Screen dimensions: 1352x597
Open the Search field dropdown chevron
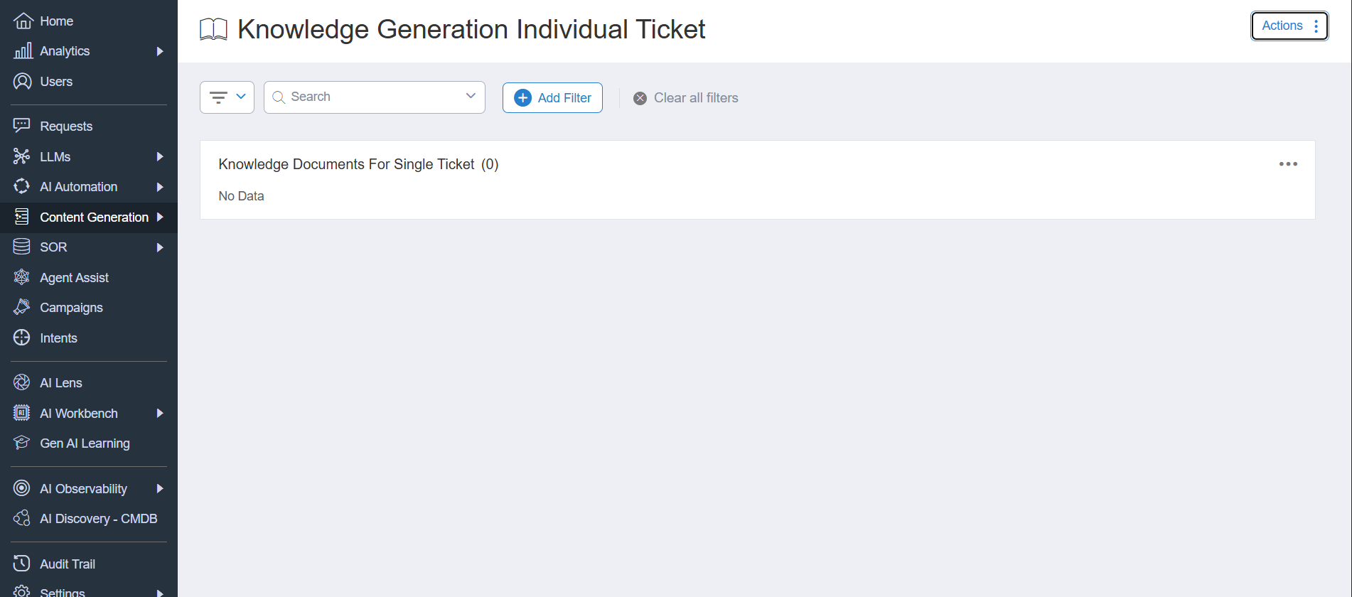(x=471, y=97)
